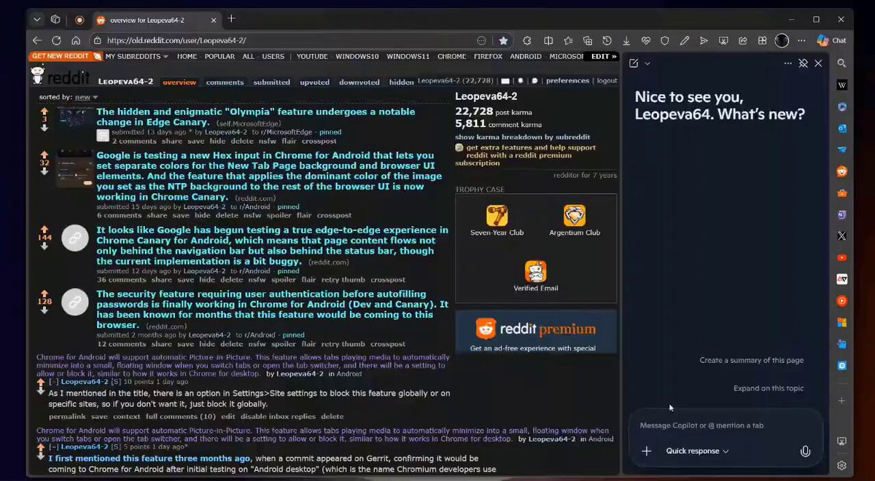The image size is (875, 481).
Task: Close the 'overview for Leopeva64-2' tab
Action: tap(212, 20)
